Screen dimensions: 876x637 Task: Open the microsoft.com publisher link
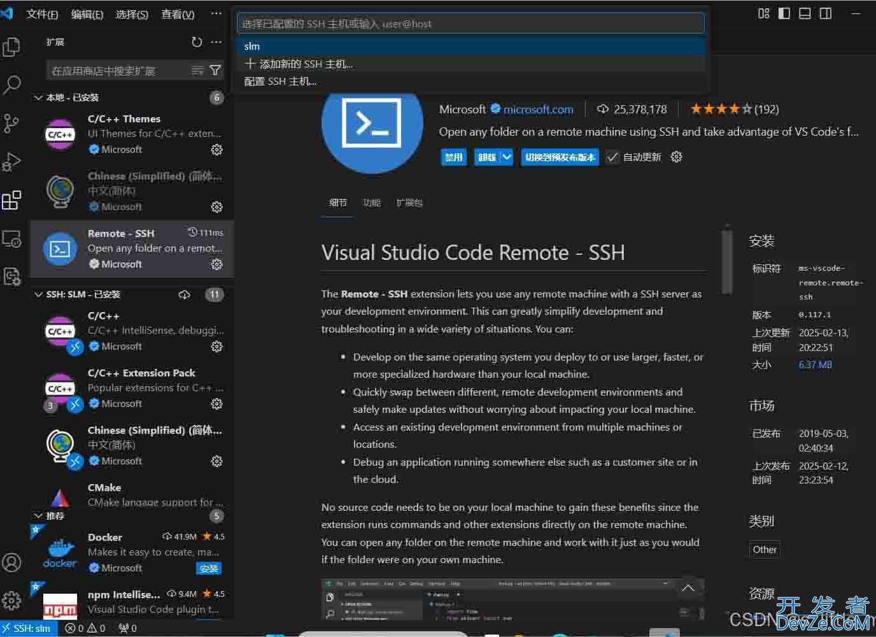(x=539, y=110)
